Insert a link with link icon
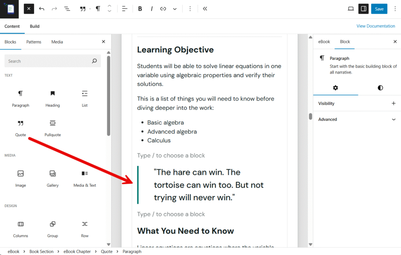Screen dimensions: 401x255 point(163,9)
